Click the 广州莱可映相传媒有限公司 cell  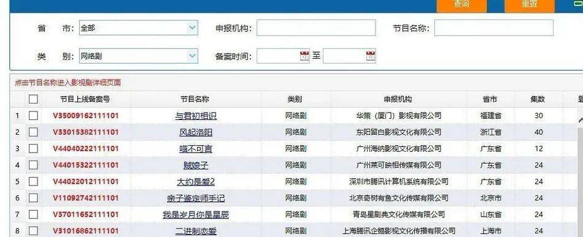click(398, 165)
